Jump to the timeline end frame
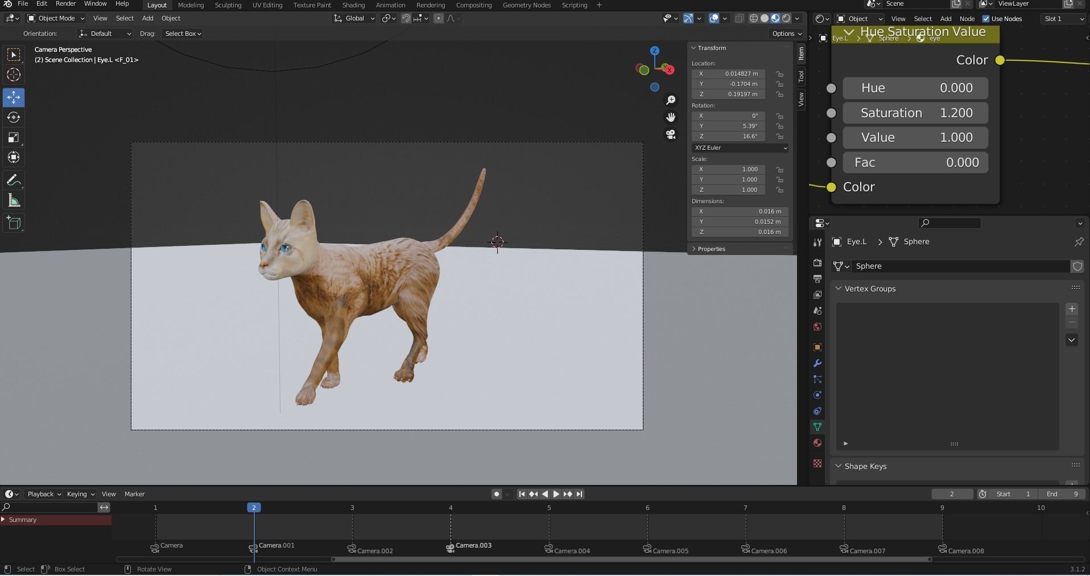 tap(579, 494)
